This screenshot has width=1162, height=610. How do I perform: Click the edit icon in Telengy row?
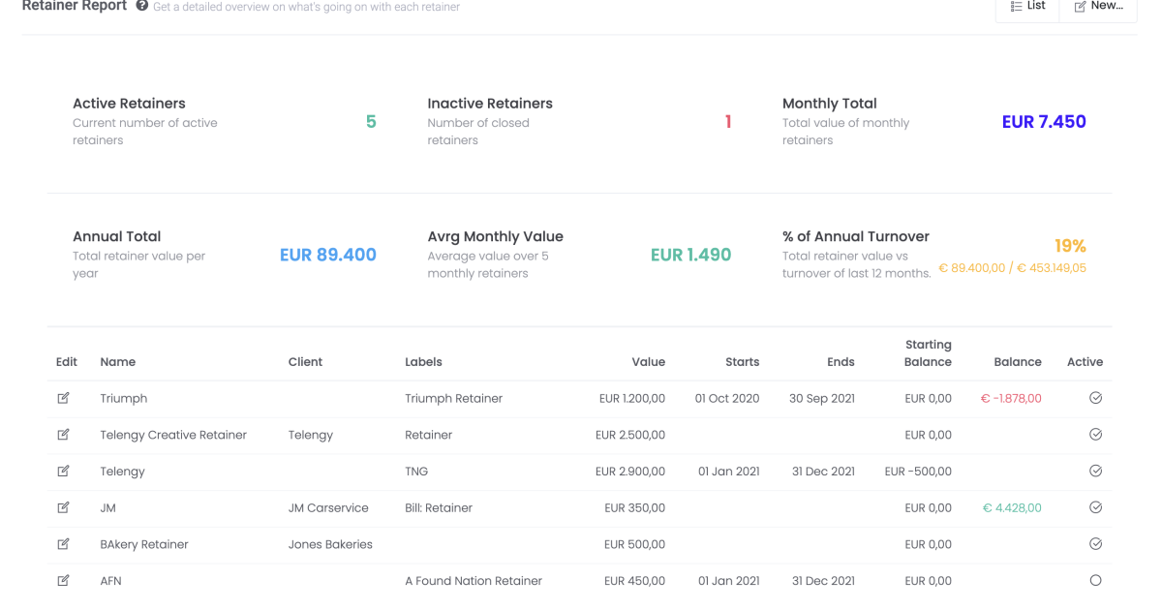point(63,472)
